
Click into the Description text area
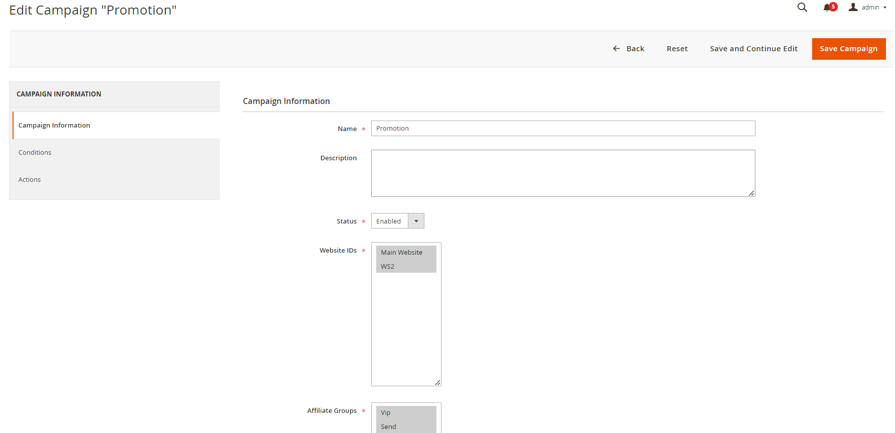tap(563, 173)
